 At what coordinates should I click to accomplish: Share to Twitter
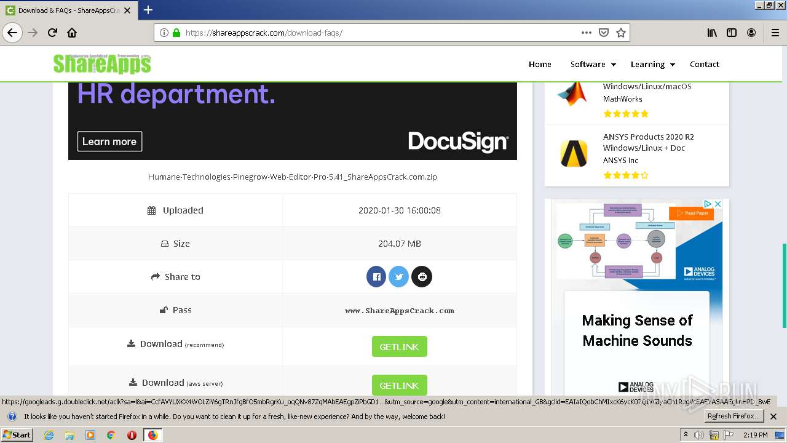click(x=399, y=277)
